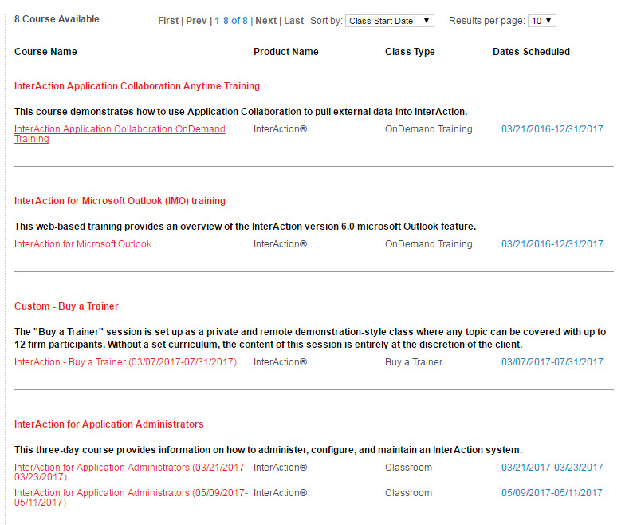Click the Course Name column header
The width and height of the screenshot is (633, 525).
pyautogui.click(x=45, y=52)
